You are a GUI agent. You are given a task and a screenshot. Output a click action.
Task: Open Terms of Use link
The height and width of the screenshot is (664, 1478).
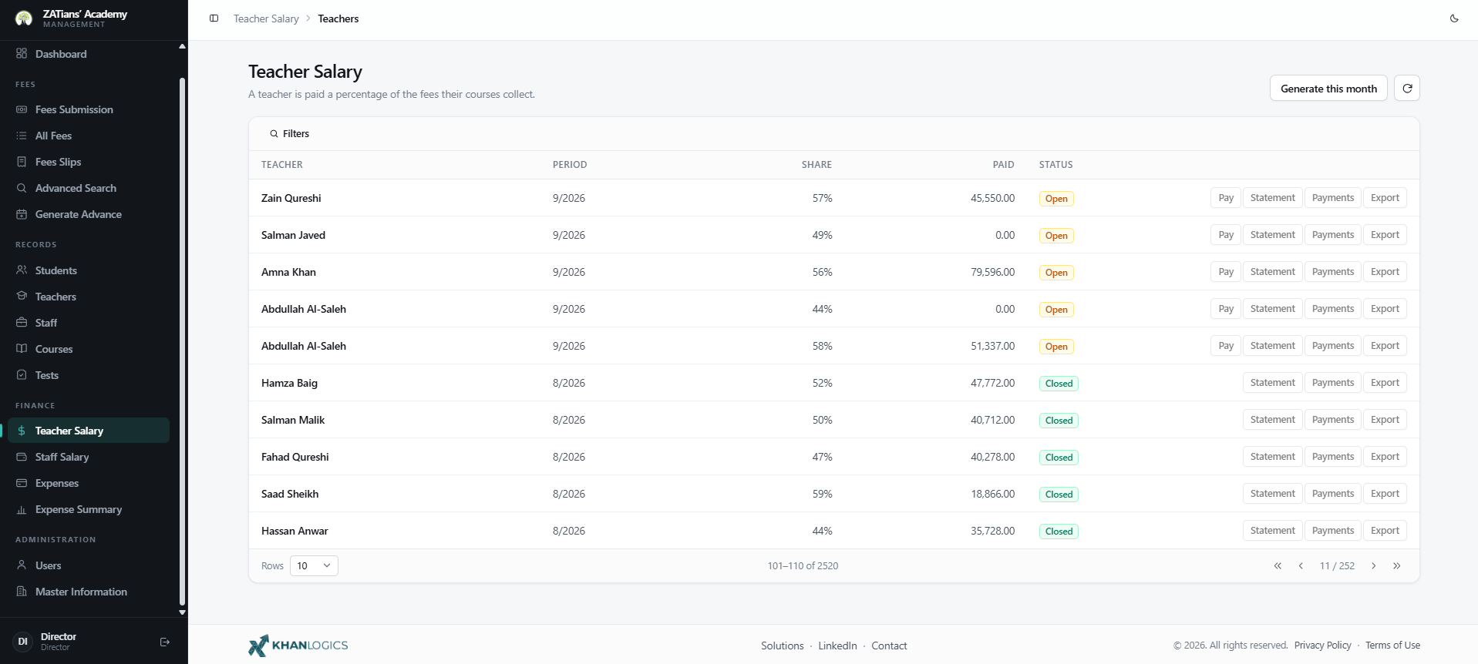coord(1392,646)
